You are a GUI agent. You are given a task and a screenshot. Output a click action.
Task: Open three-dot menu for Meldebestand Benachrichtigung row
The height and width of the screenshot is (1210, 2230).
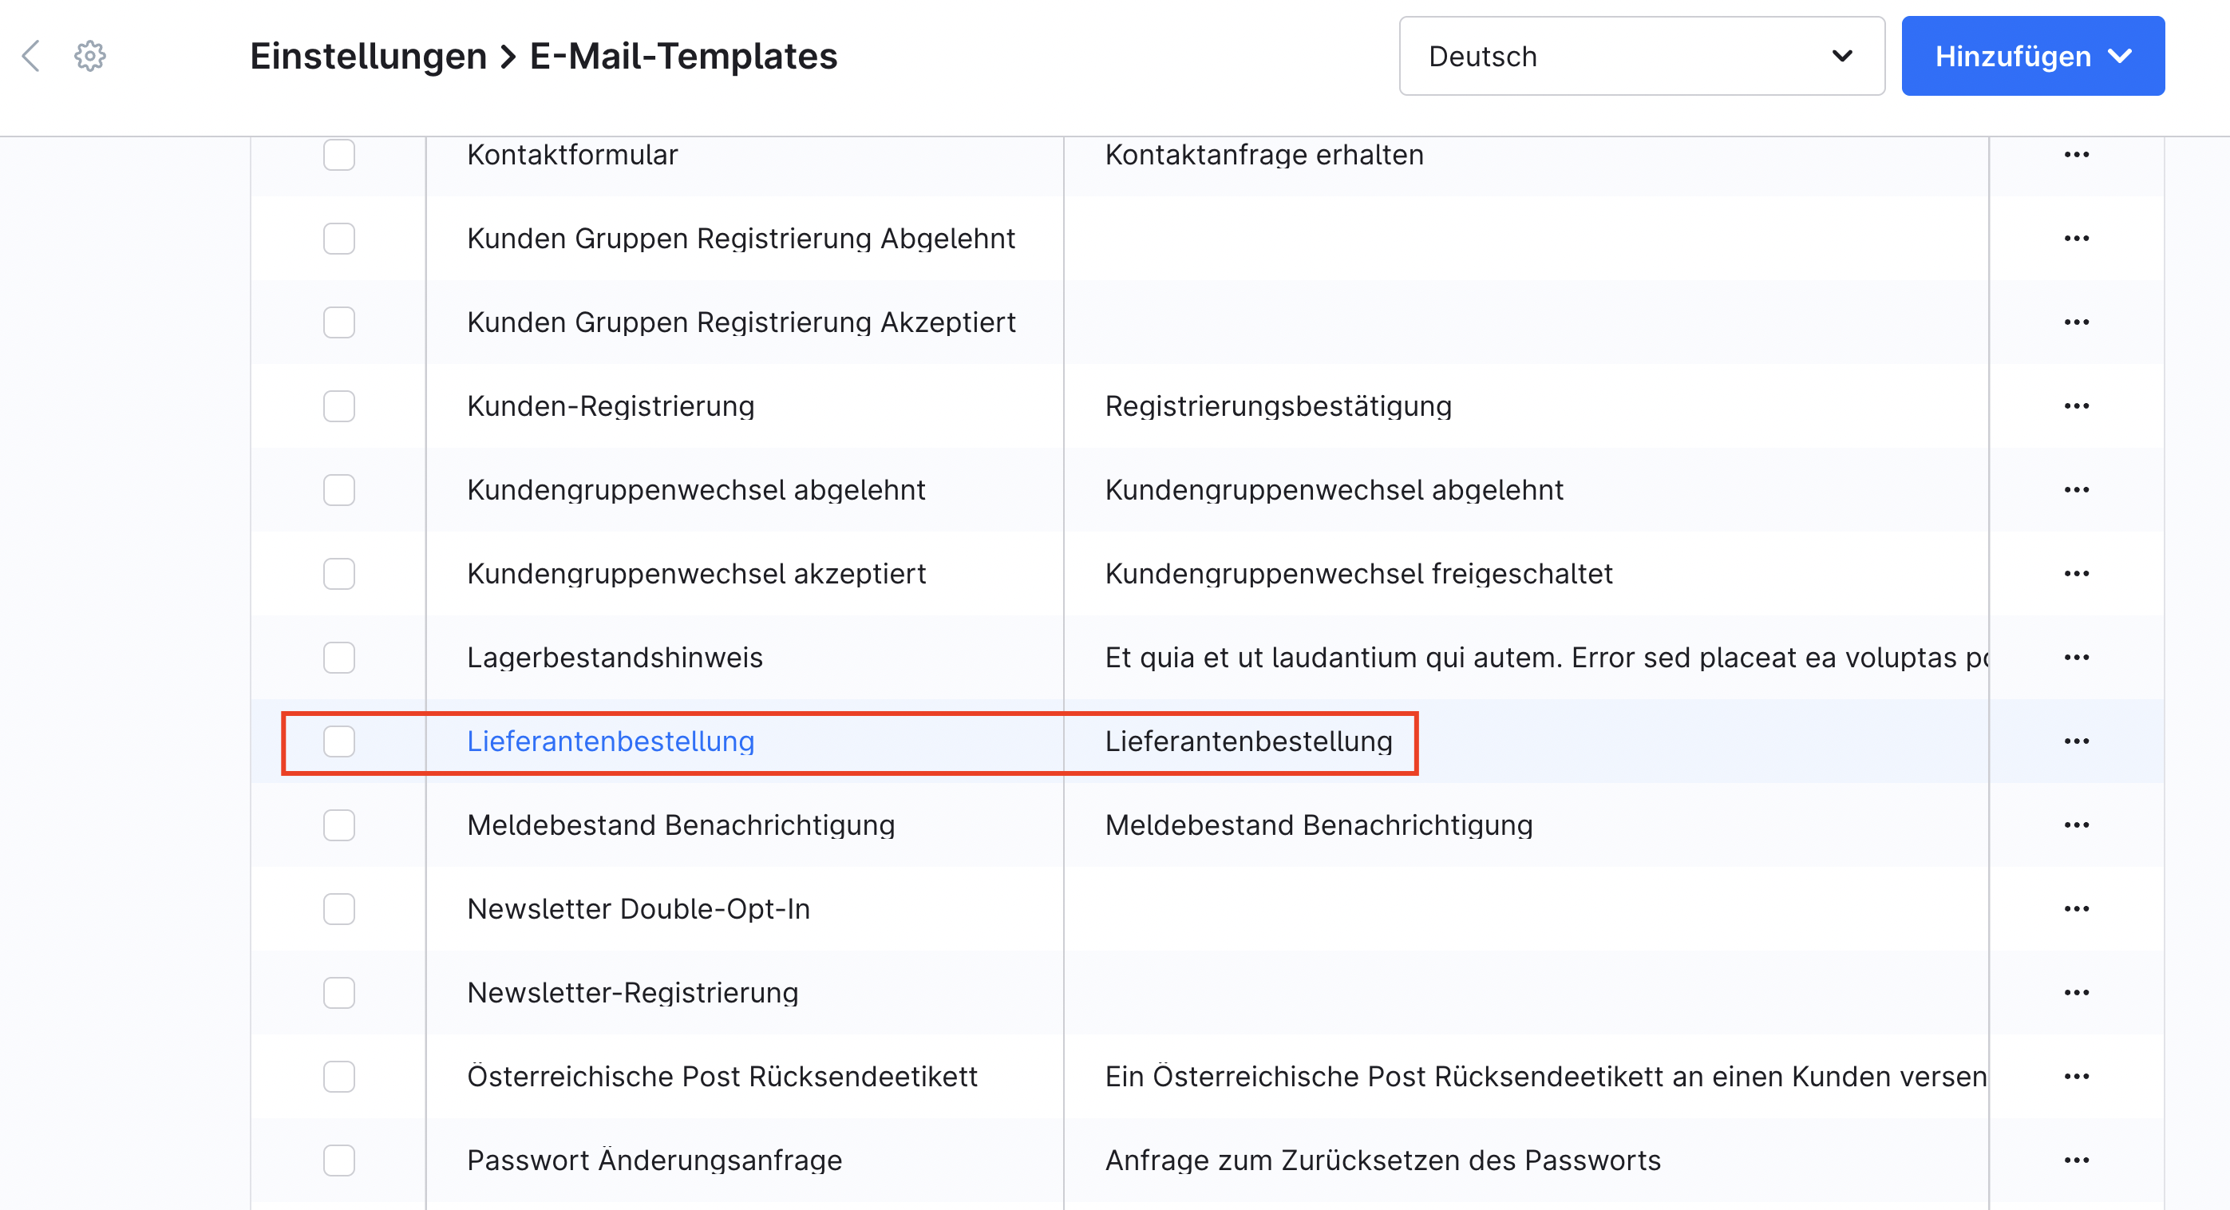coord(2076,824)
